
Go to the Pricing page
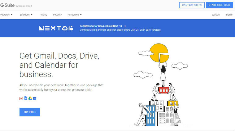pyautogui.click(x=43, y=15)
